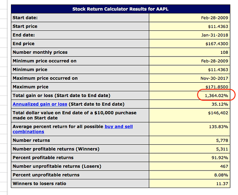238x195 pixels.
Task: Select the 'Maximum price occurred on' label
Action: click(45, 78)
